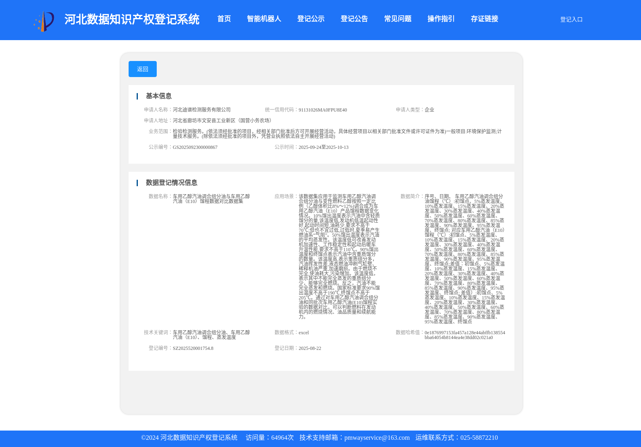Select applicant name 河北迪谱检测服务有限公司

(x=202, y=110)
